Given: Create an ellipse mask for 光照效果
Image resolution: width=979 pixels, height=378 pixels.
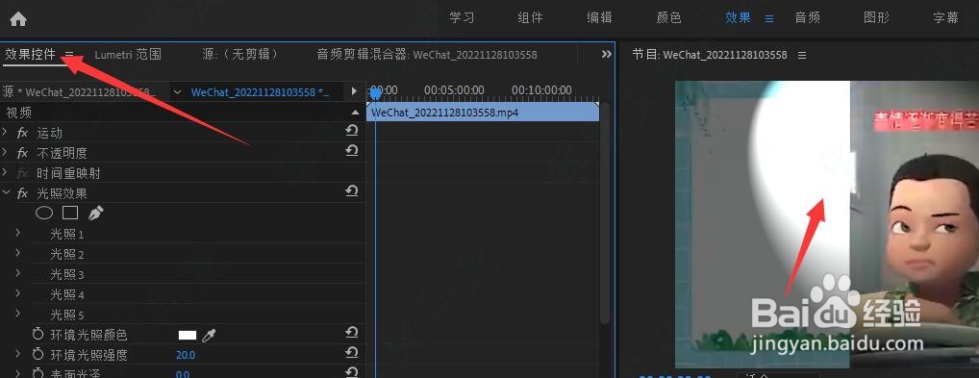Looking at the screenshot, I should click(x=43, y=214).
